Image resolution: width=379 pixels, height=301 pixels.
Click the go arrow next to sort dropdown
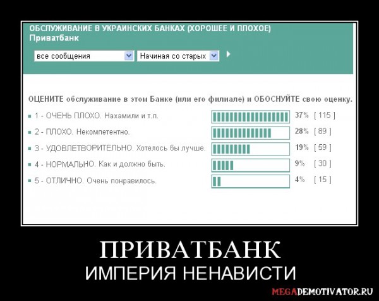(228, 54)
